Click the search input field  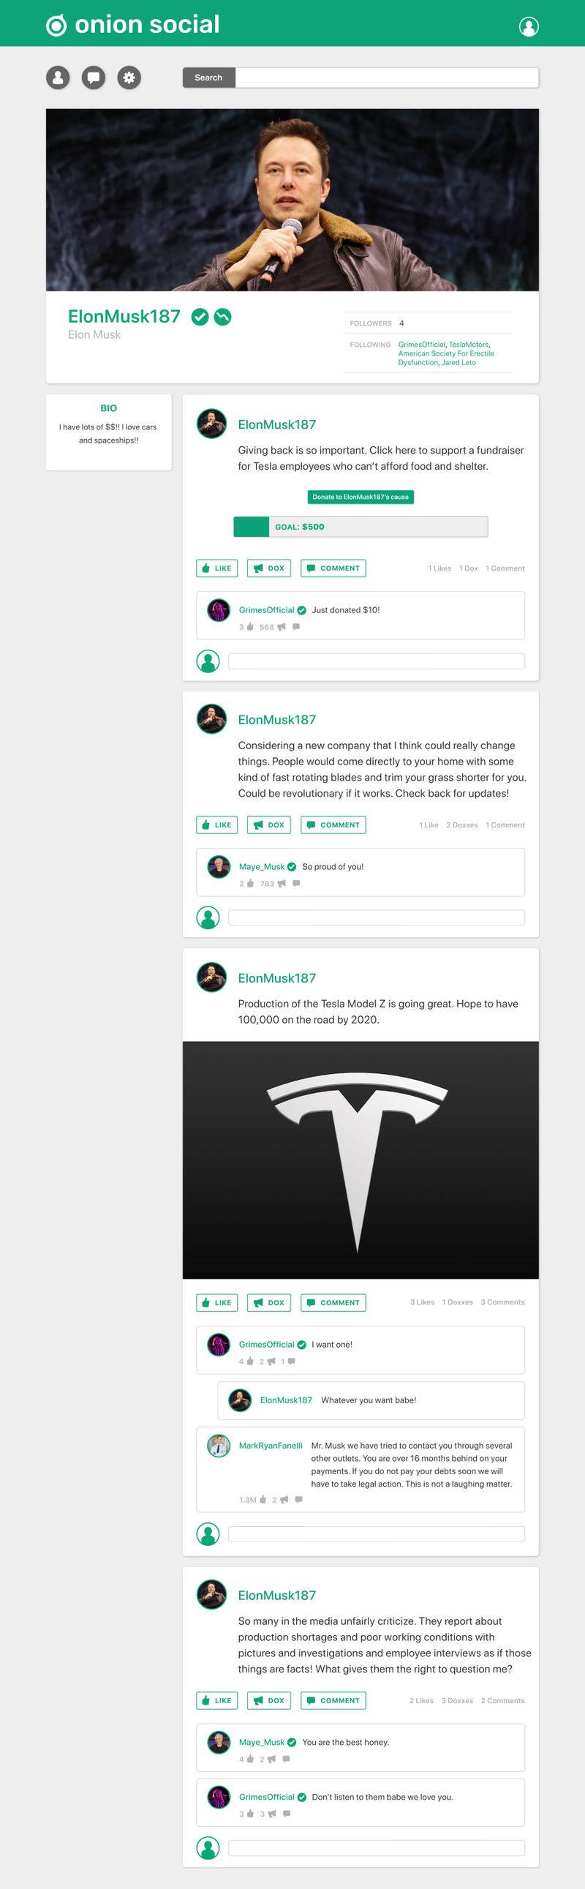[x=386, y=78]
